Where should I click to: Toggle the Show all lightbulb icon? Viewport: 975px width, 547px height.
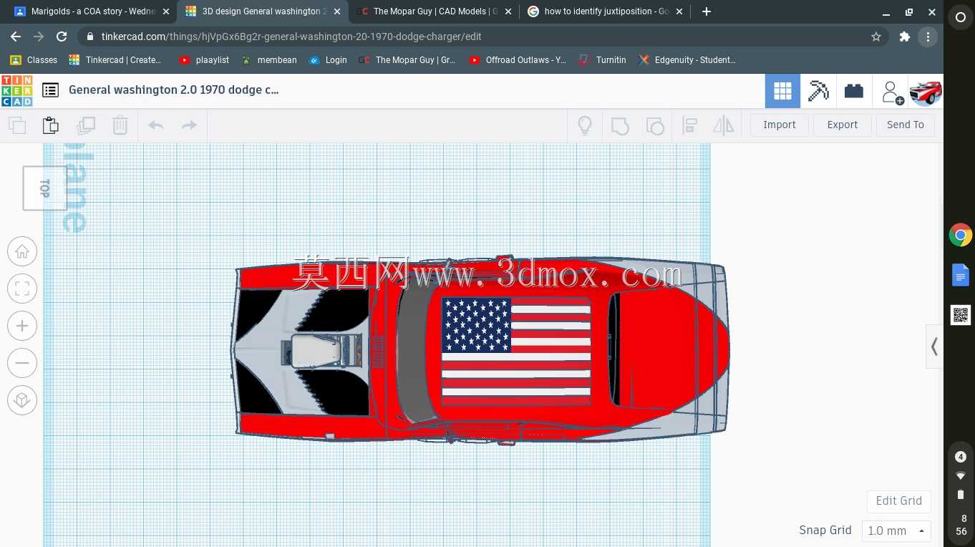(585, 125)
